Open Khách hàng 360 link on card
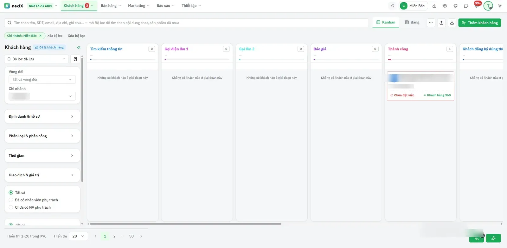This screenshot has height=248, width=507. 437,95
